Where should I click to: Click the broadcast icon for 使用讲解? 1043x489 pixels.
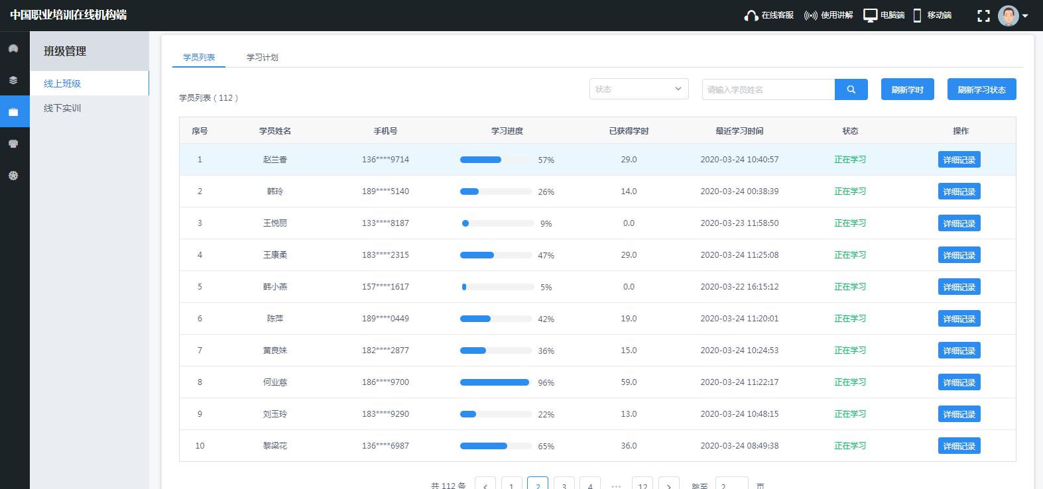click(810, 15)
